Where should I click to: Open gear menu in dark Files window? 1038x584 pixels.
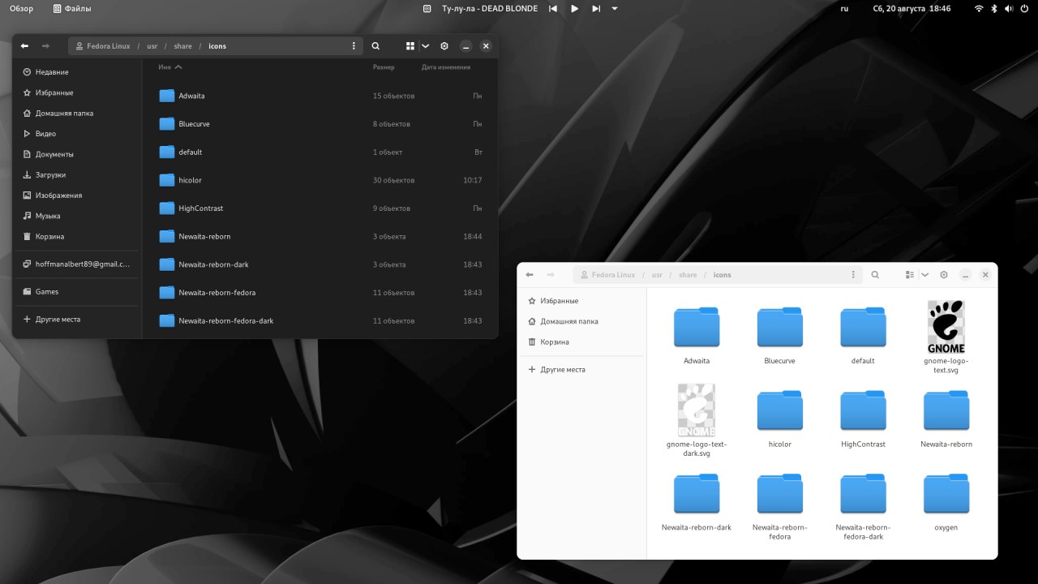(444, 46)
